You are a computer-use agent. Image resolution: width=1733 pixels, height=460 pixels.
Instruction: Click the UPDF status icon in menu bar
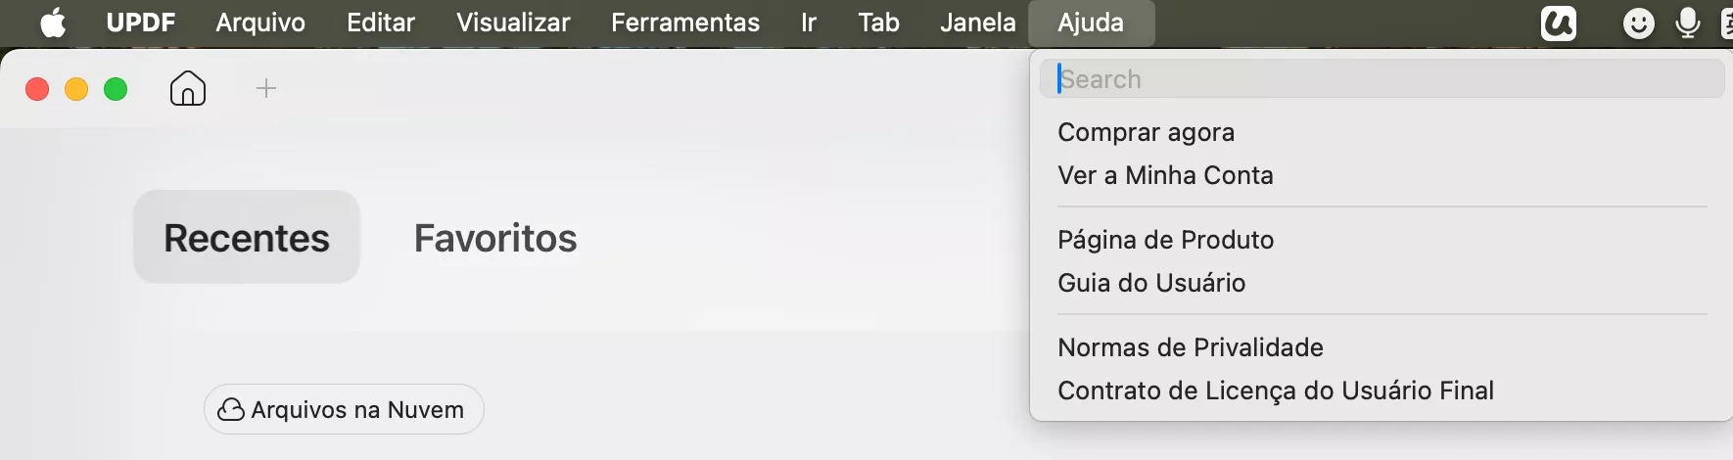[x=1558, y=23]
